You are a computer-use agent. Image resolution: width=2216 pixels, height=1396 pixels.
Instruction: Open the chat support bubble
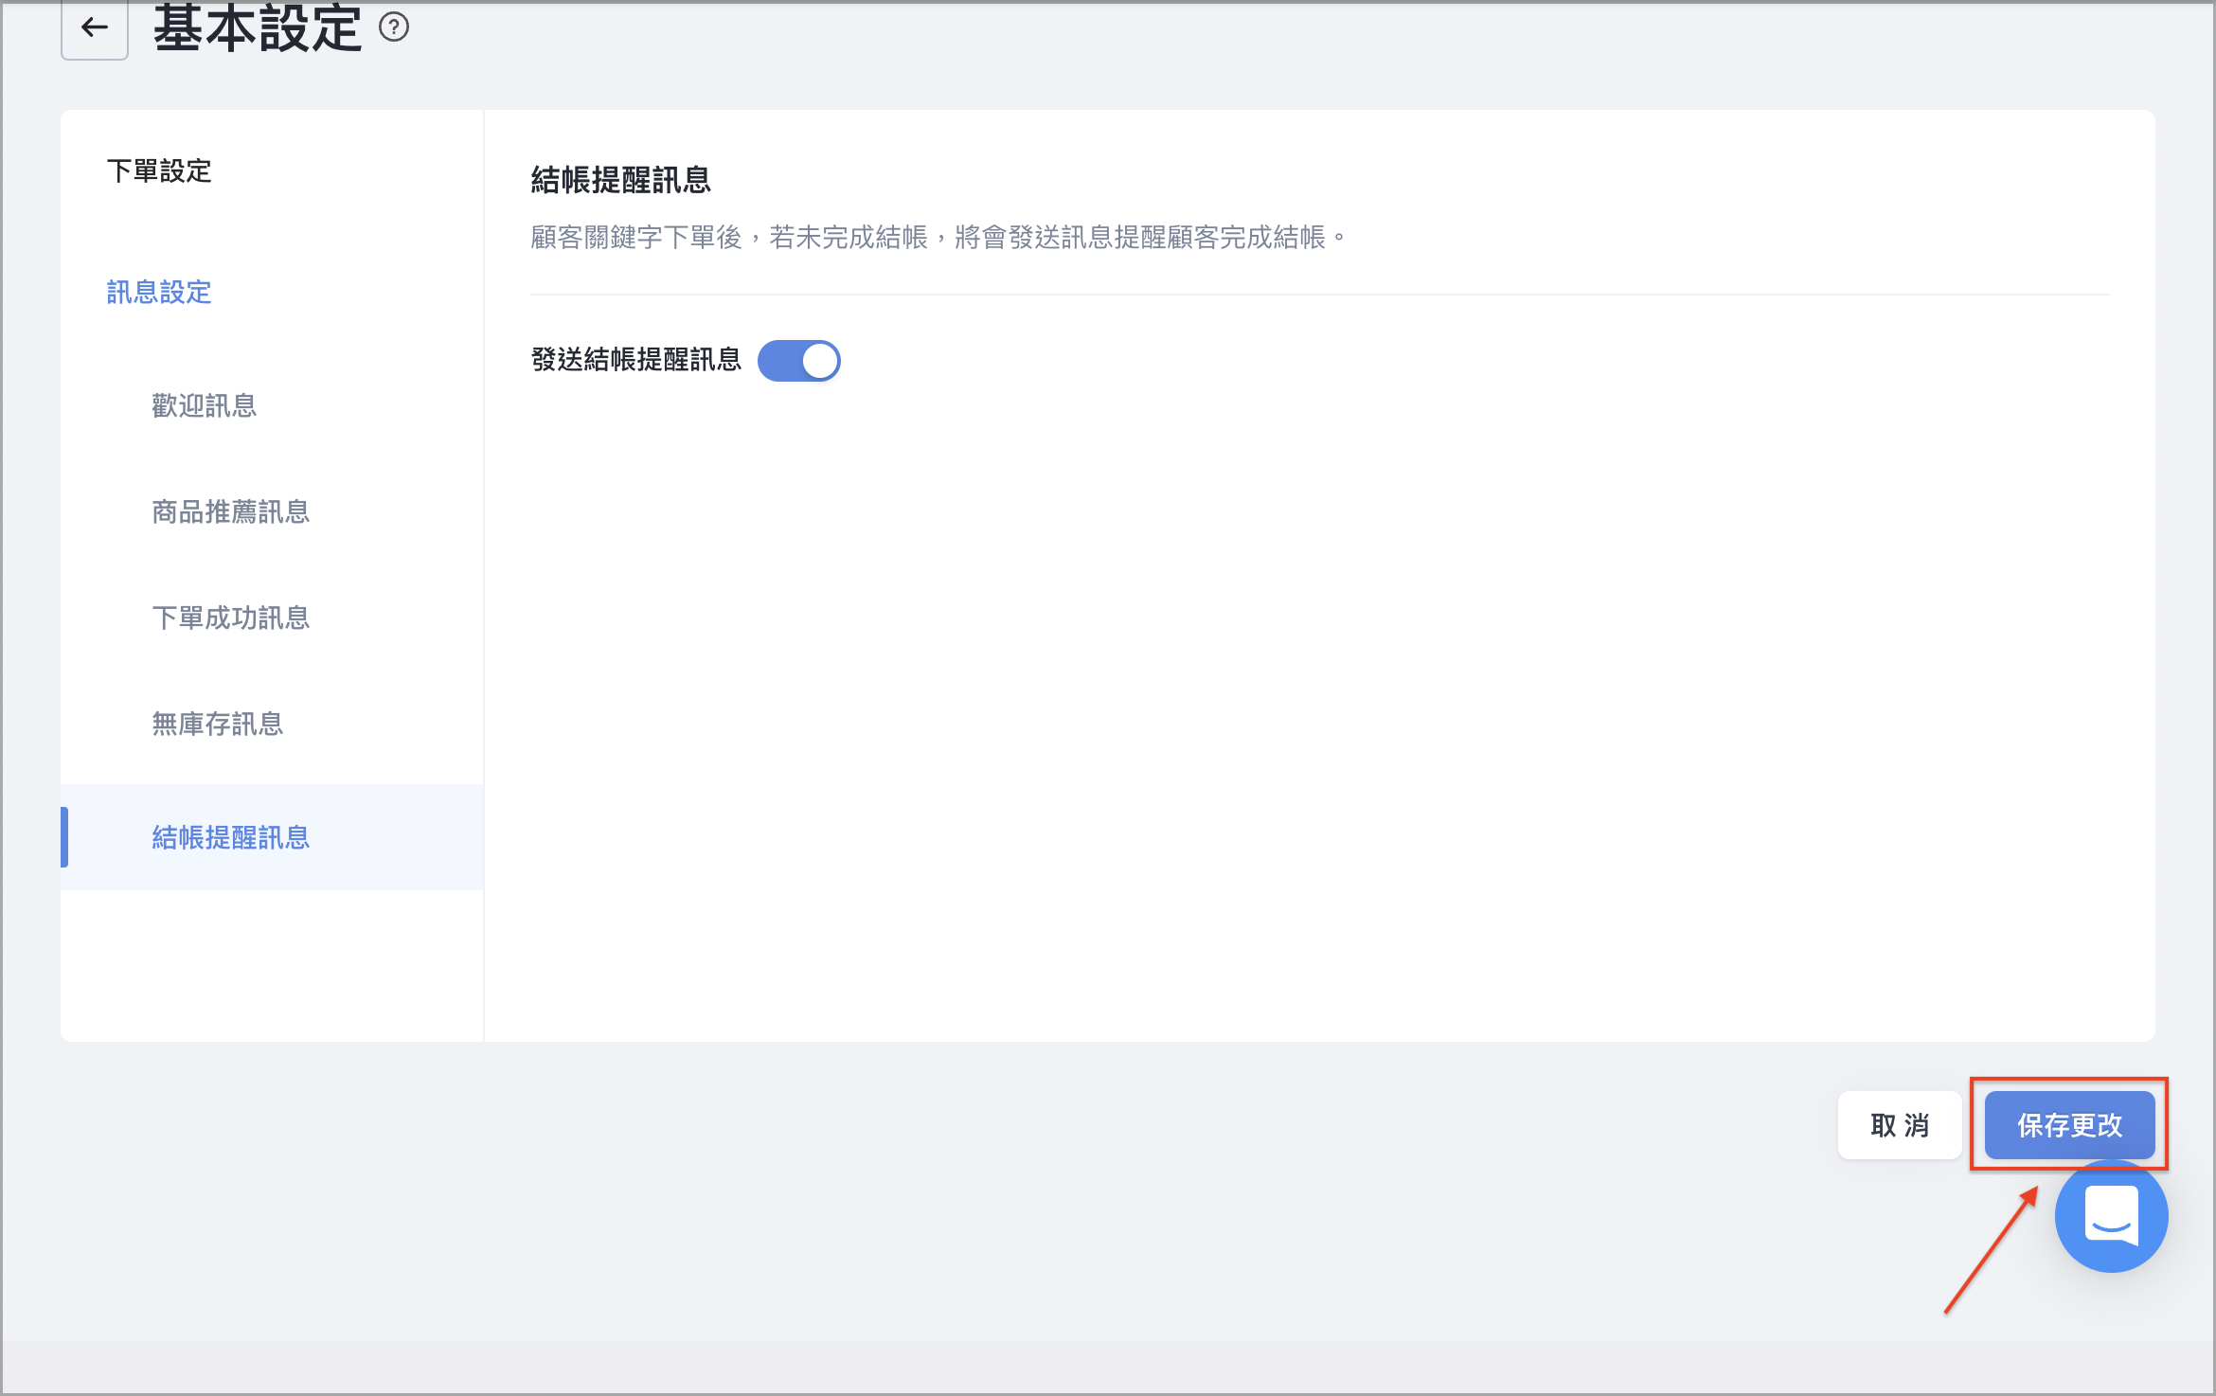(2111, 1216)
